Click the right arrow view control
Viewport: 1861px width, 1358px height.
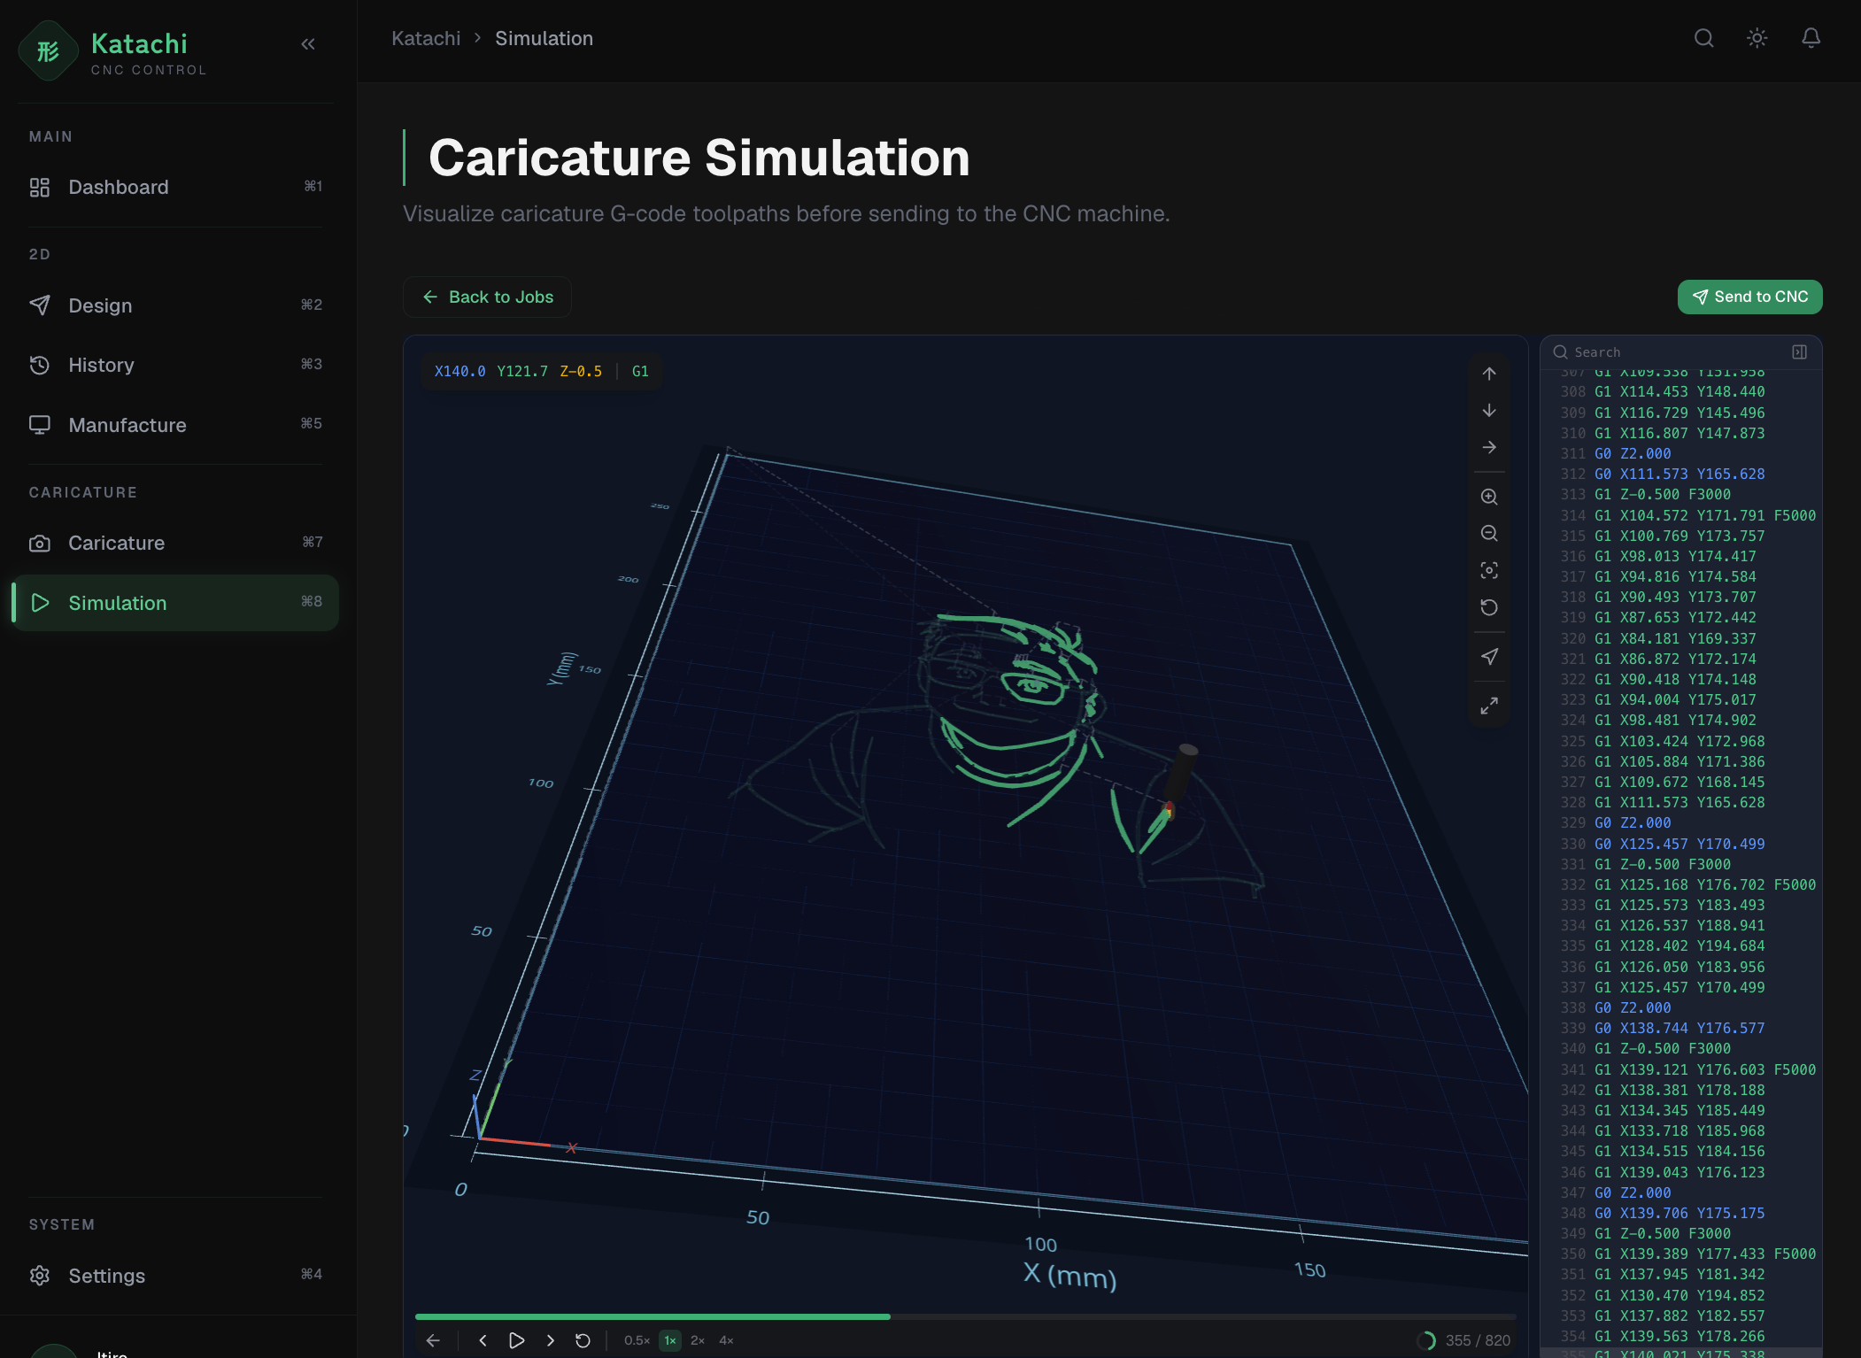point(1489,447)
